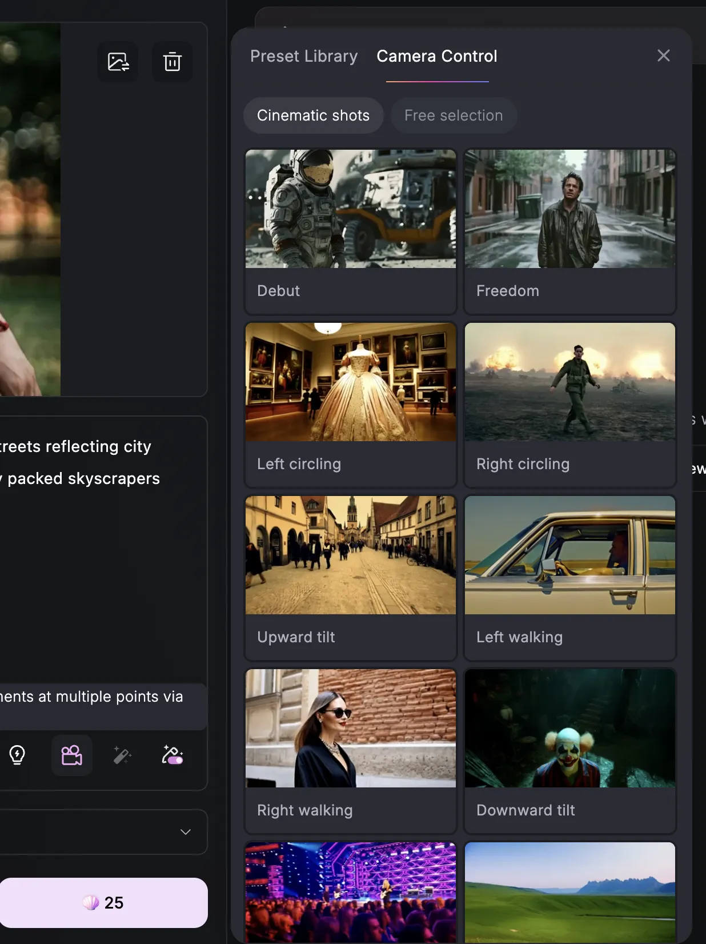Switch to Free selection mode
This screenshot has width=706, height=944.
point(454,115)
